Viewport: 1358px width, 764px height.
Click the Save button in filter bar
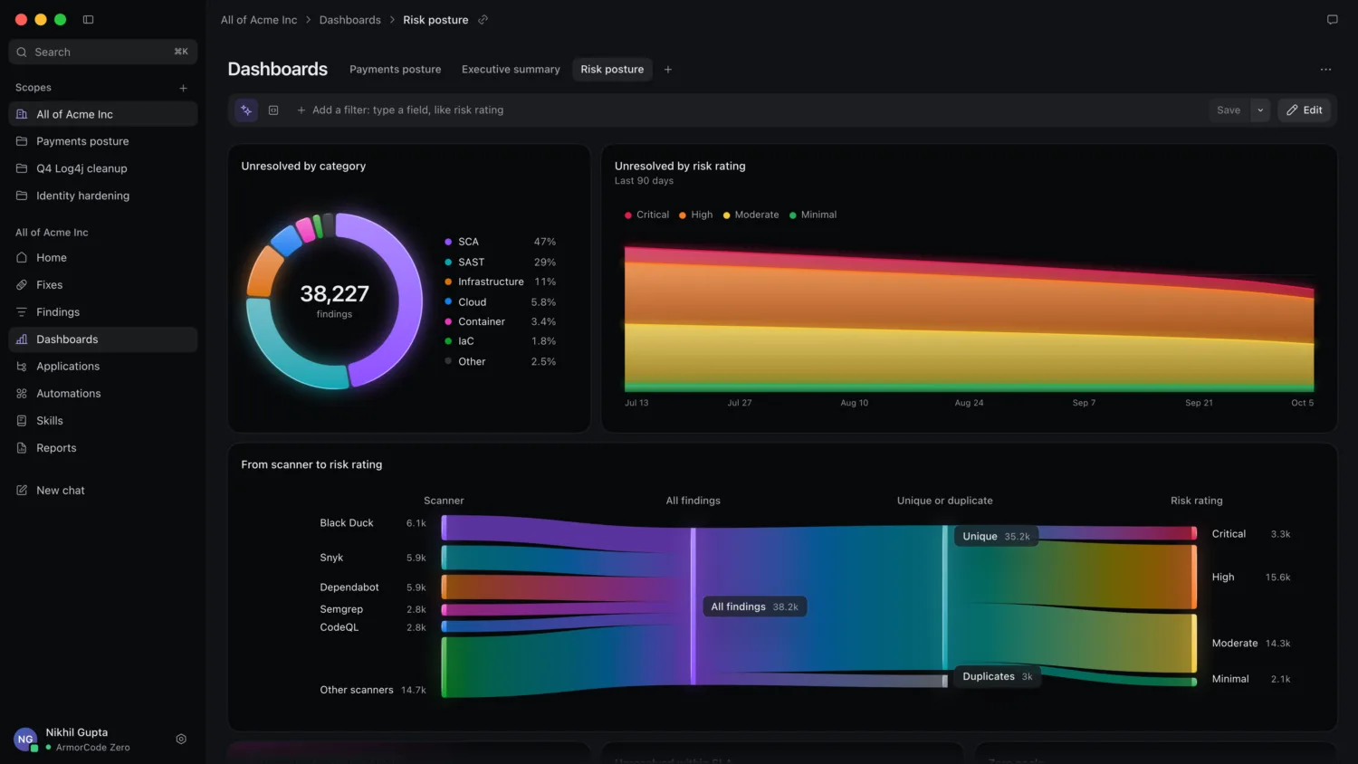(1229, 110)
